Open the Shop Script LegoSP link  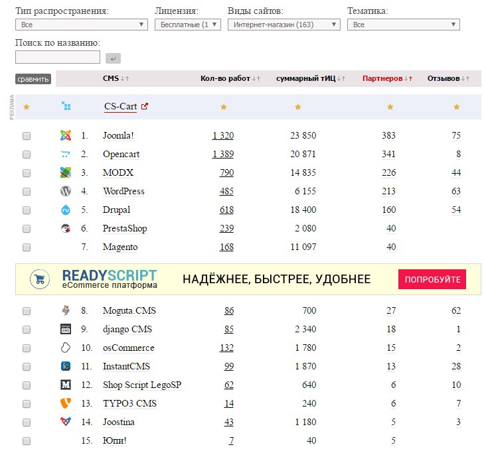tap(142, 385)
